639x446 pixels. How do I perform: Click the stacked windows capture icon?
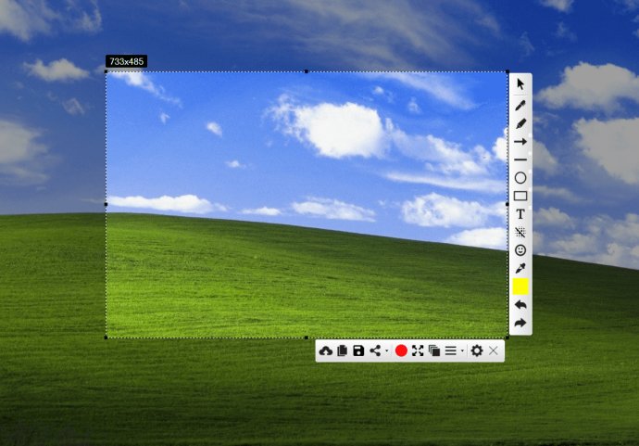tap(434, 350)
